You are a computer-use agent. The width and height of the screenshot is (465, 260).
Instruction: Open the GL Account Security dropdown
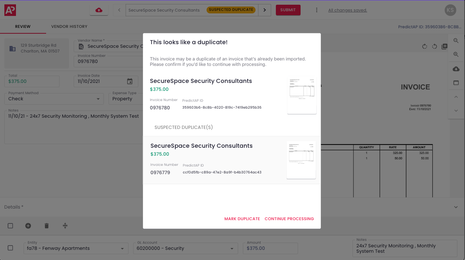[x=232, y=249]
